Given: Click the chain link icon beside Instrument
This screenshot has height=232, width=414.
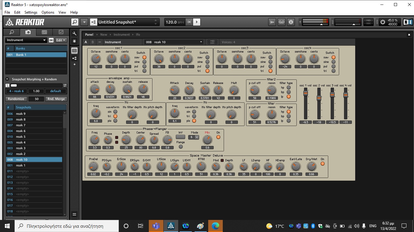Looking at the screenshot, I should (x=51, y=40).
